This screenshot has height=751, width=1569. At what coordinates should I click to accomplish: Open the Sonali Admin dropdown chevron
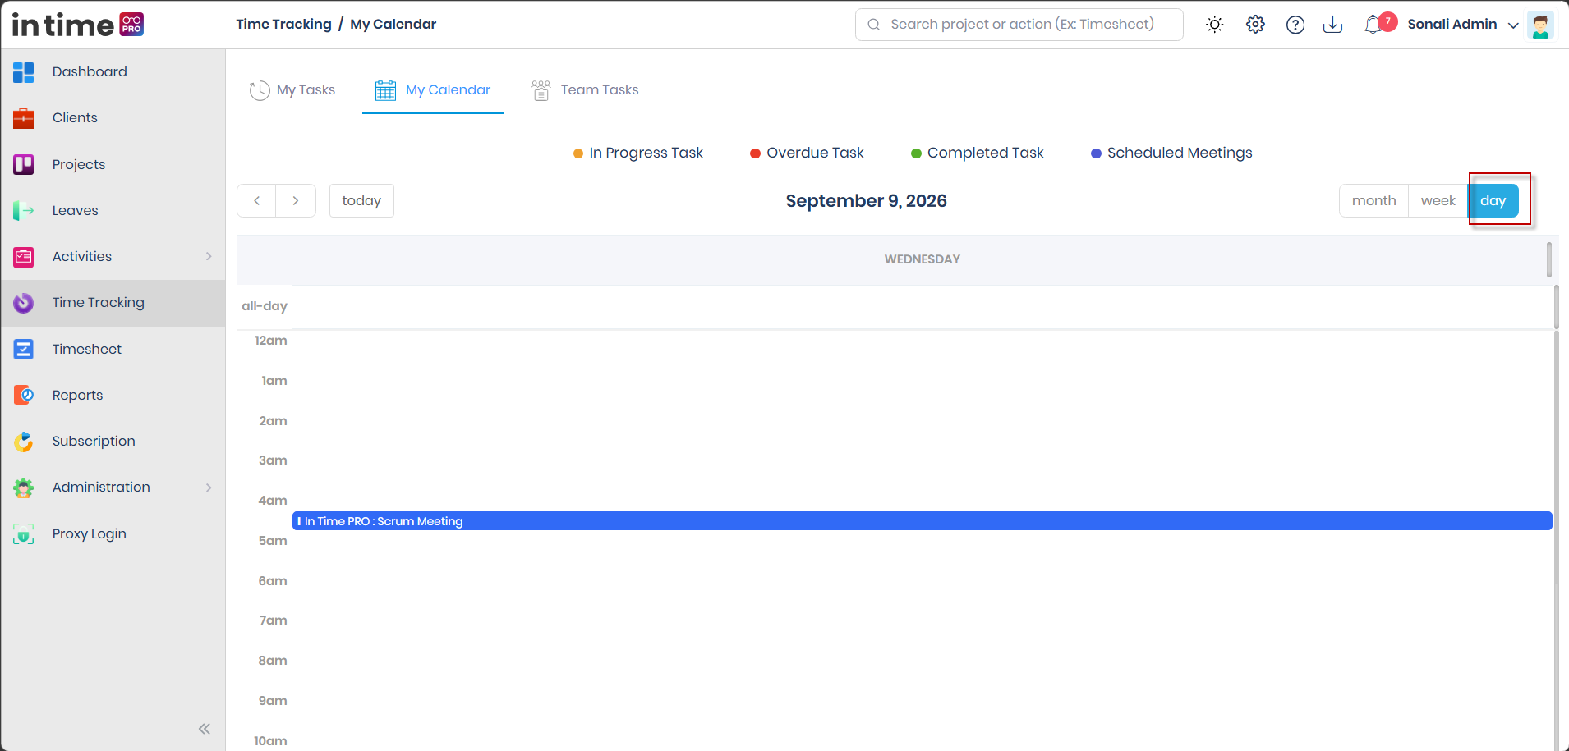[1513, 25]
